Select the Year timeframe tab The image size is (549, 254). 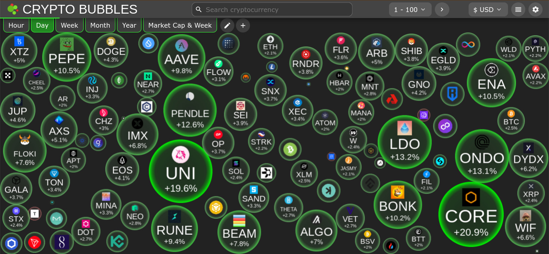point(129,25)
